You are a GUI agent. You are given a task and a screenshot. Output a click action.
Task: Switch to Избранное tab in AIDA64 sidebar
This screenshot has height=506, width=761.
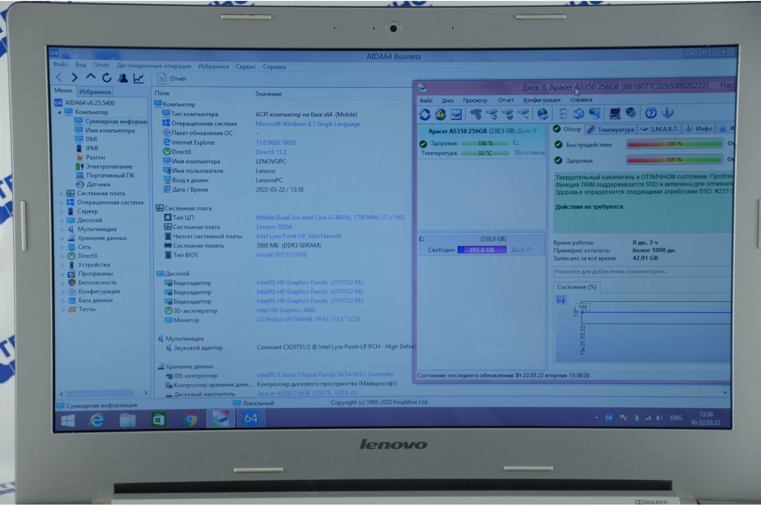click(95, 92)
